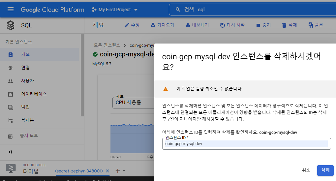The width and height of the screenshot is (336, 181).
Task: Click the Google Cloud Platform logo
Action: [x=52, y=10]
